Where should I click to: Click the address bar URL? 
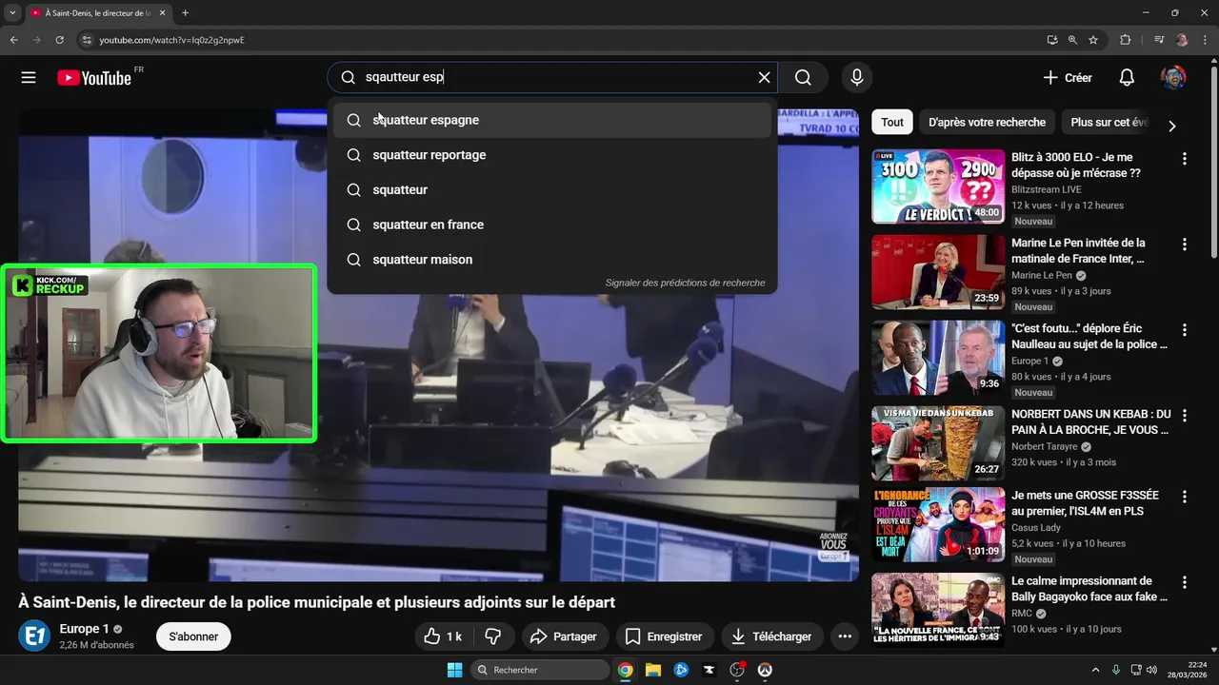tap(172, 40)
